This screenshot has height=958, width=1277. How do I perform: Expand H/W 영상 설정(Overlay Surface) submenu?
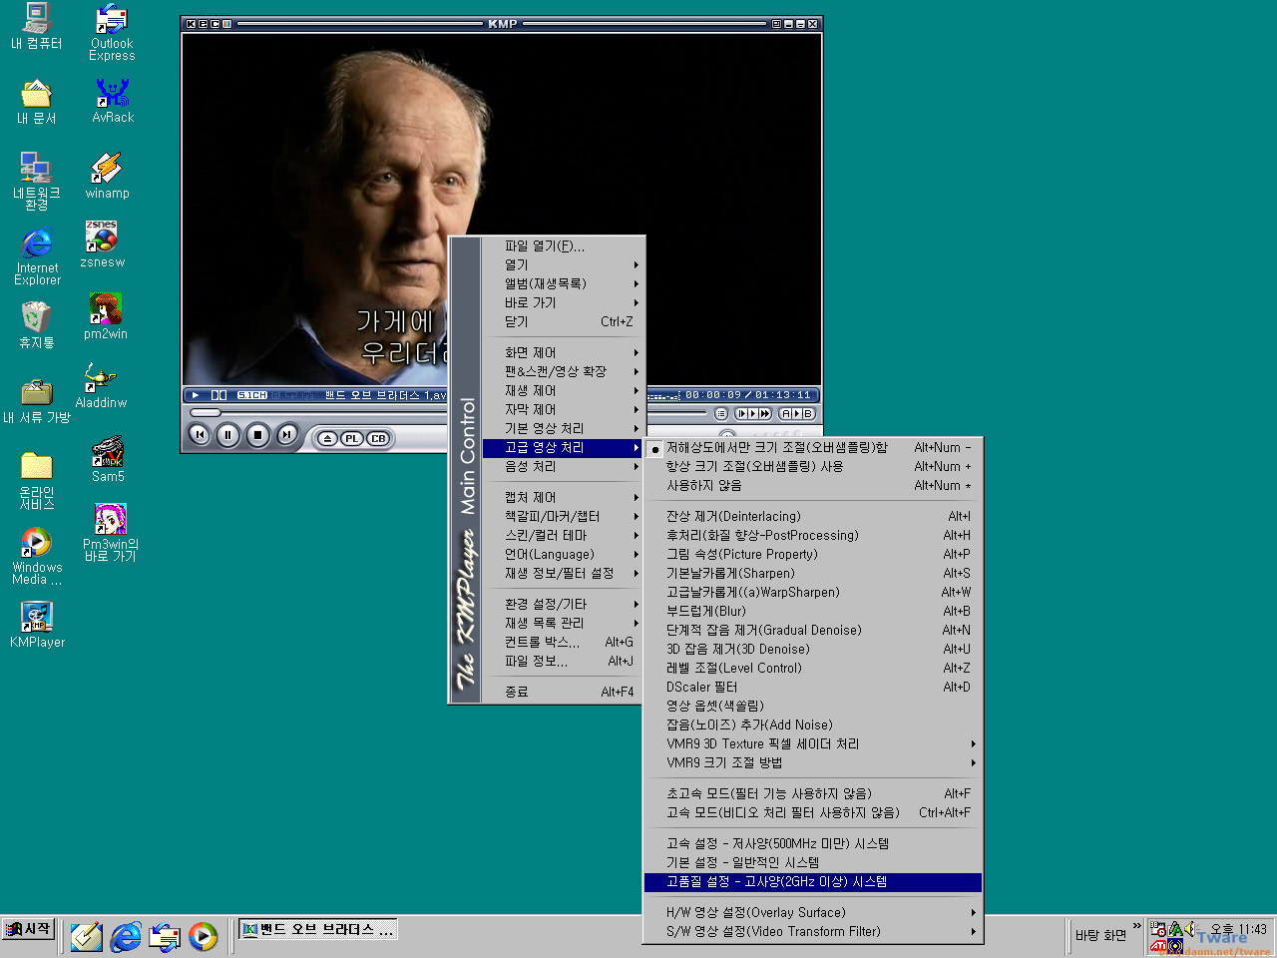[813, 913]
